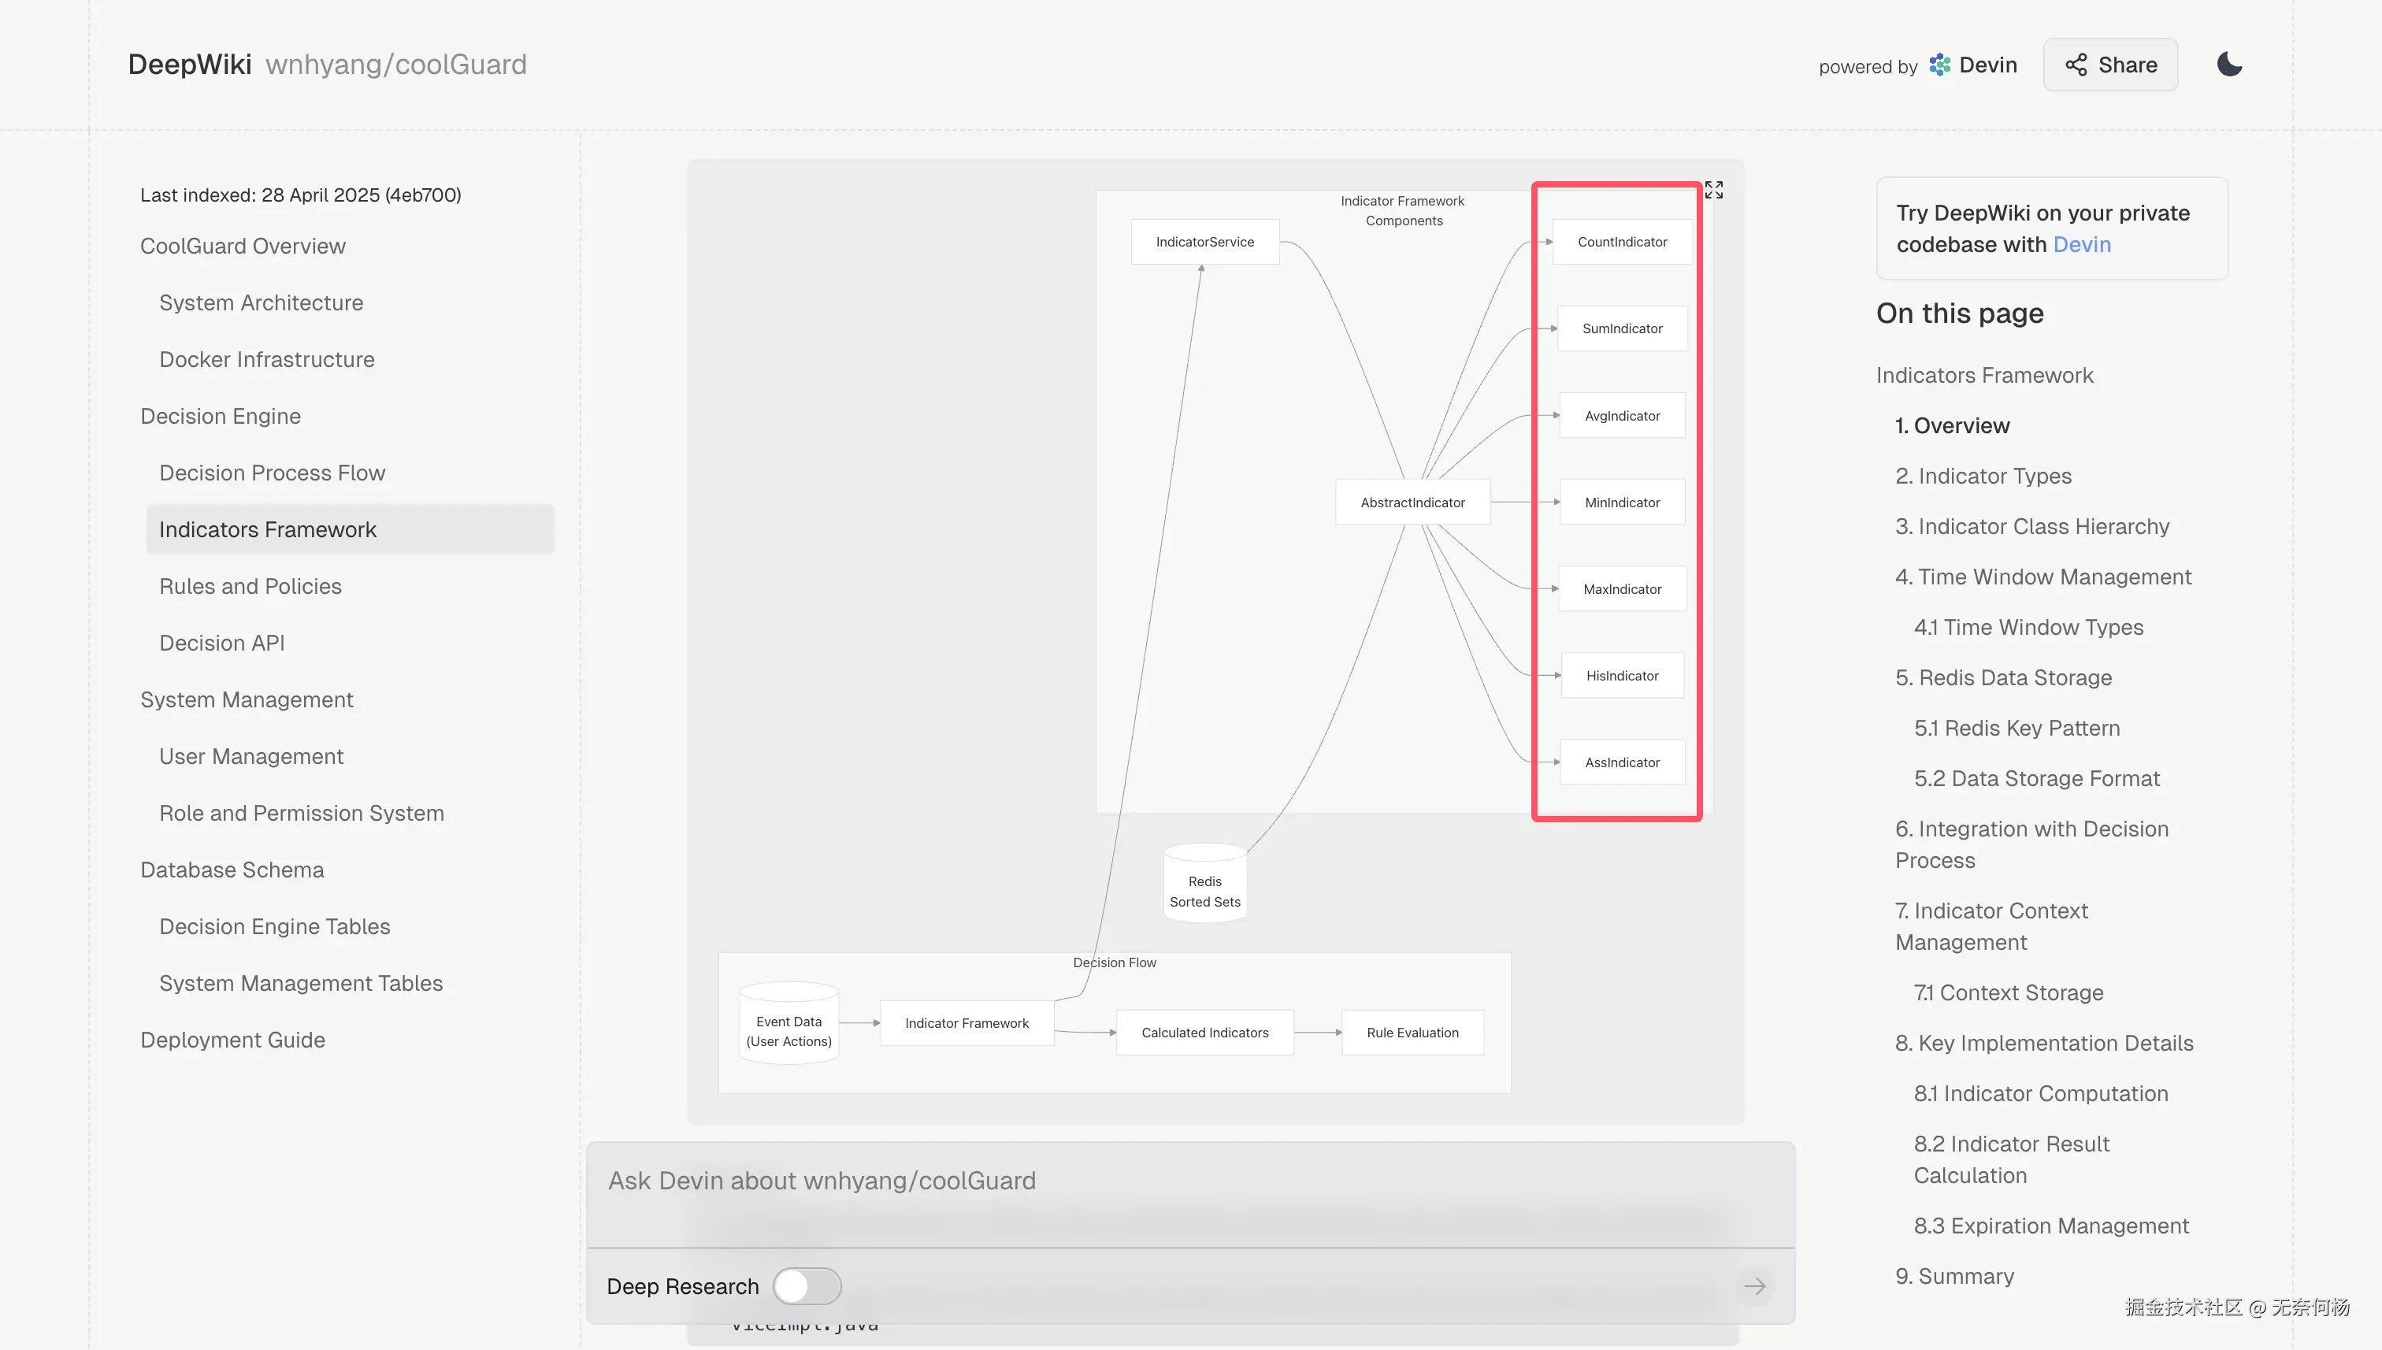Viewport: 2382px width, 1350px height.
Task: Navigate to 9. Summary
Action: (1953, 1277)
